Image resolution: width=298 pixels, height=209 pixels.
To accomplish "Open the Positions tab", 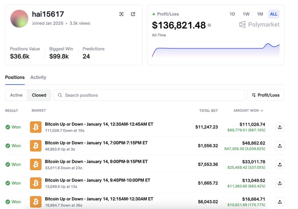I will (x=15, y=77).
